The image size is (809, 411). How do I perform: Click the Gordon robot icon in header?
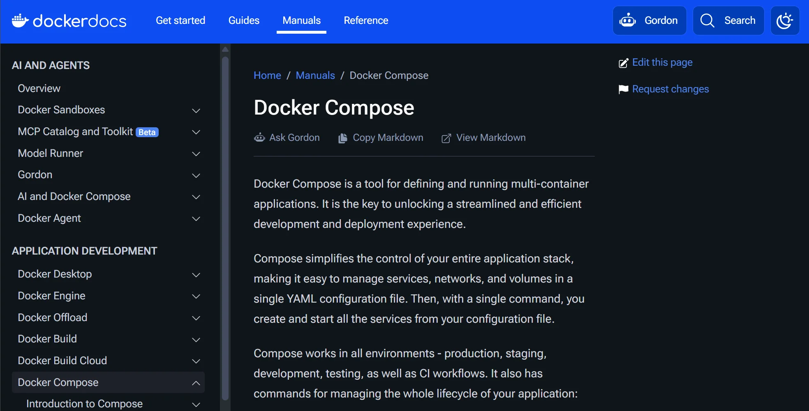[628, 21]
